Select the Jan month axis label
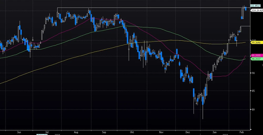This screenshot has width=263, height=135. (x=215, y=132)
